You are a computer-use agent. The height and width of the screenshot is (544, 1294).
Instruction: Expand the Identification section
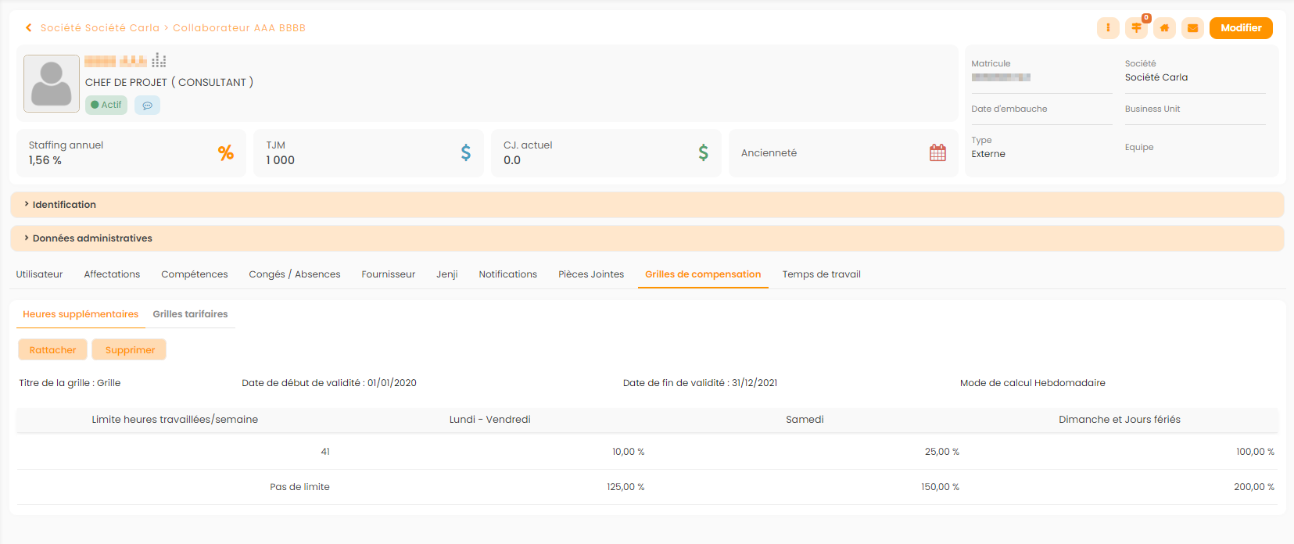point(64,205)
